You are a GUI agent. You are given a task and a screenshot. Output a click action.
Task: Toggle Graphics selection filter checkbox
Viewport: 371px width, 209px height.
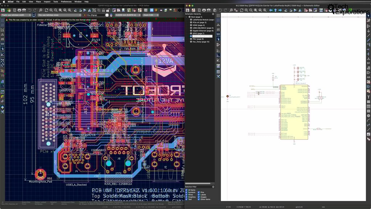(x=187, y=197)
